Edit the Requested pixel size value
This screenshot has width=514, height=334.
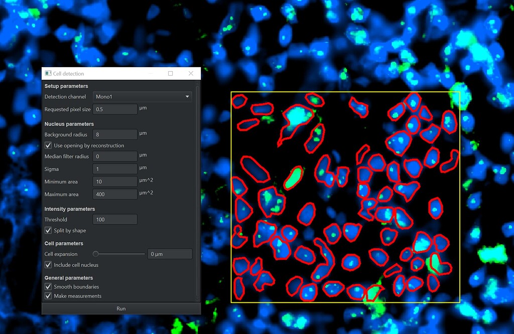[x=114, y=109]
